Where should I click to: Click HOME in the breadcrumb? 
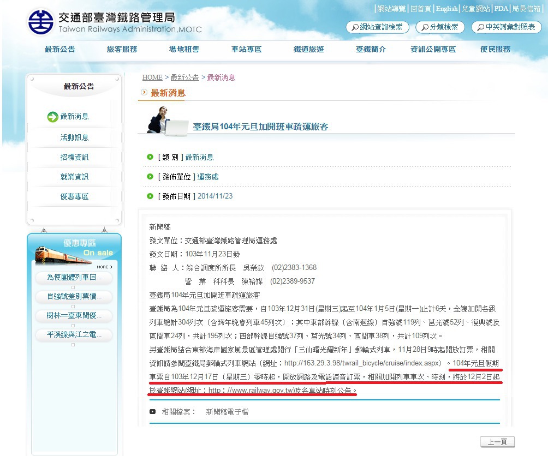tap(152, 77)
